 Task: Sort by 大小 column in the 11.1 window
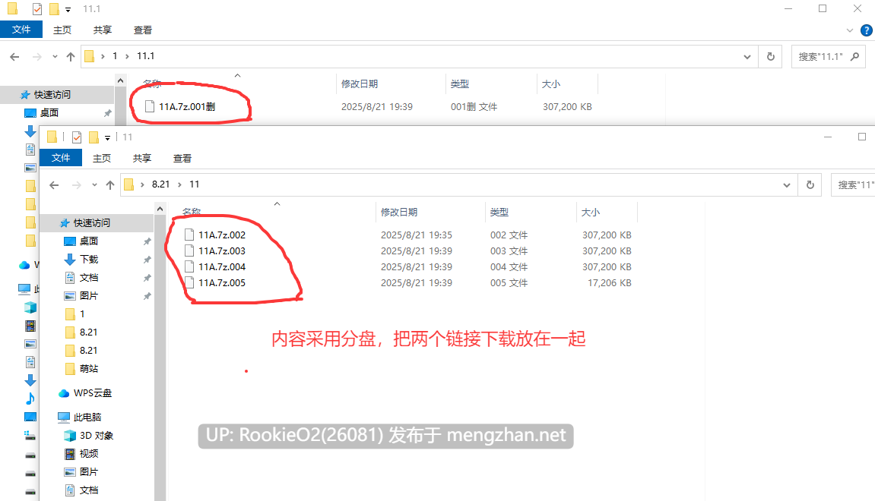coord(551,83)
